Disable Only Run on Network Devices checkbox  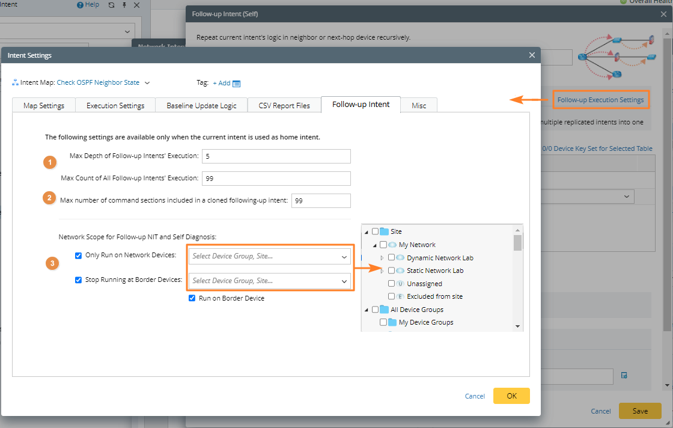(79, 255)
